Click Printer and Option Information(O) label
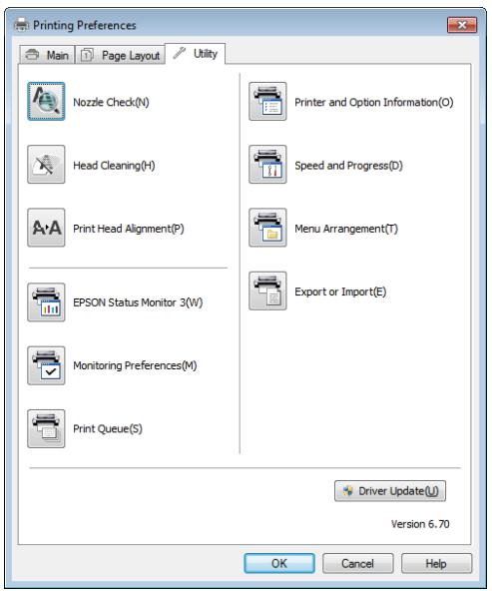This screenshot has height=591, width=492. [x=373, y=102]
